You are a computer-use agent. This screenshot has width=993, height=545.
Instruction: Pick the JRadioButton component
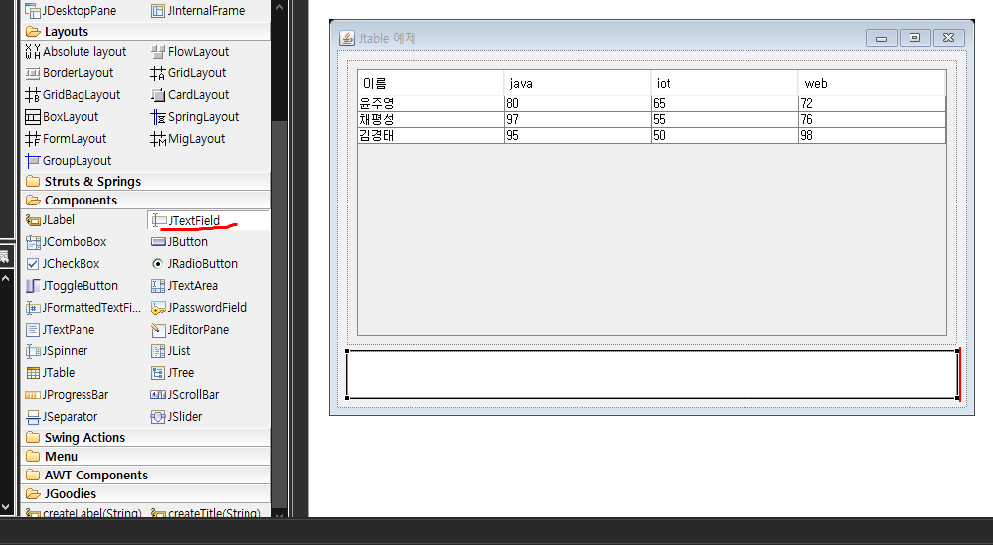(x=194, y=264)
